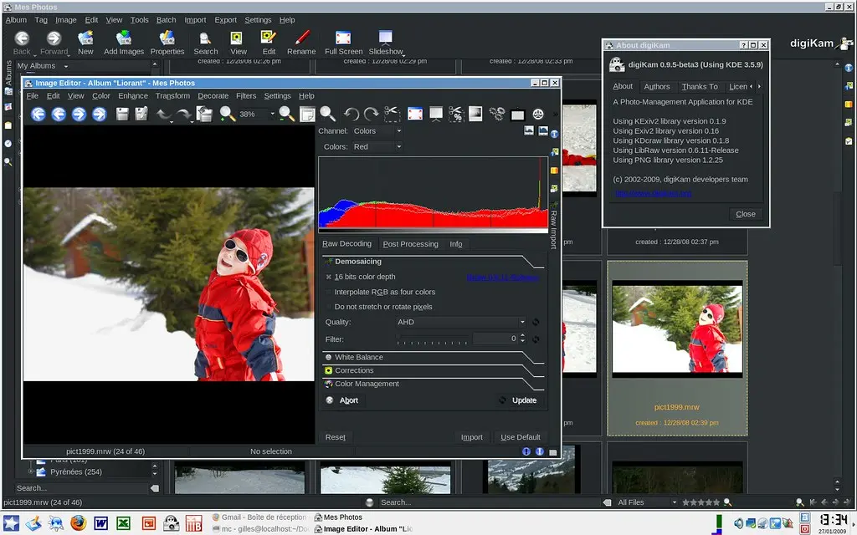Close the About digiKam dialog
Image resolution: width=857 pixels, height=535 pixels.
tap(744, 214)
